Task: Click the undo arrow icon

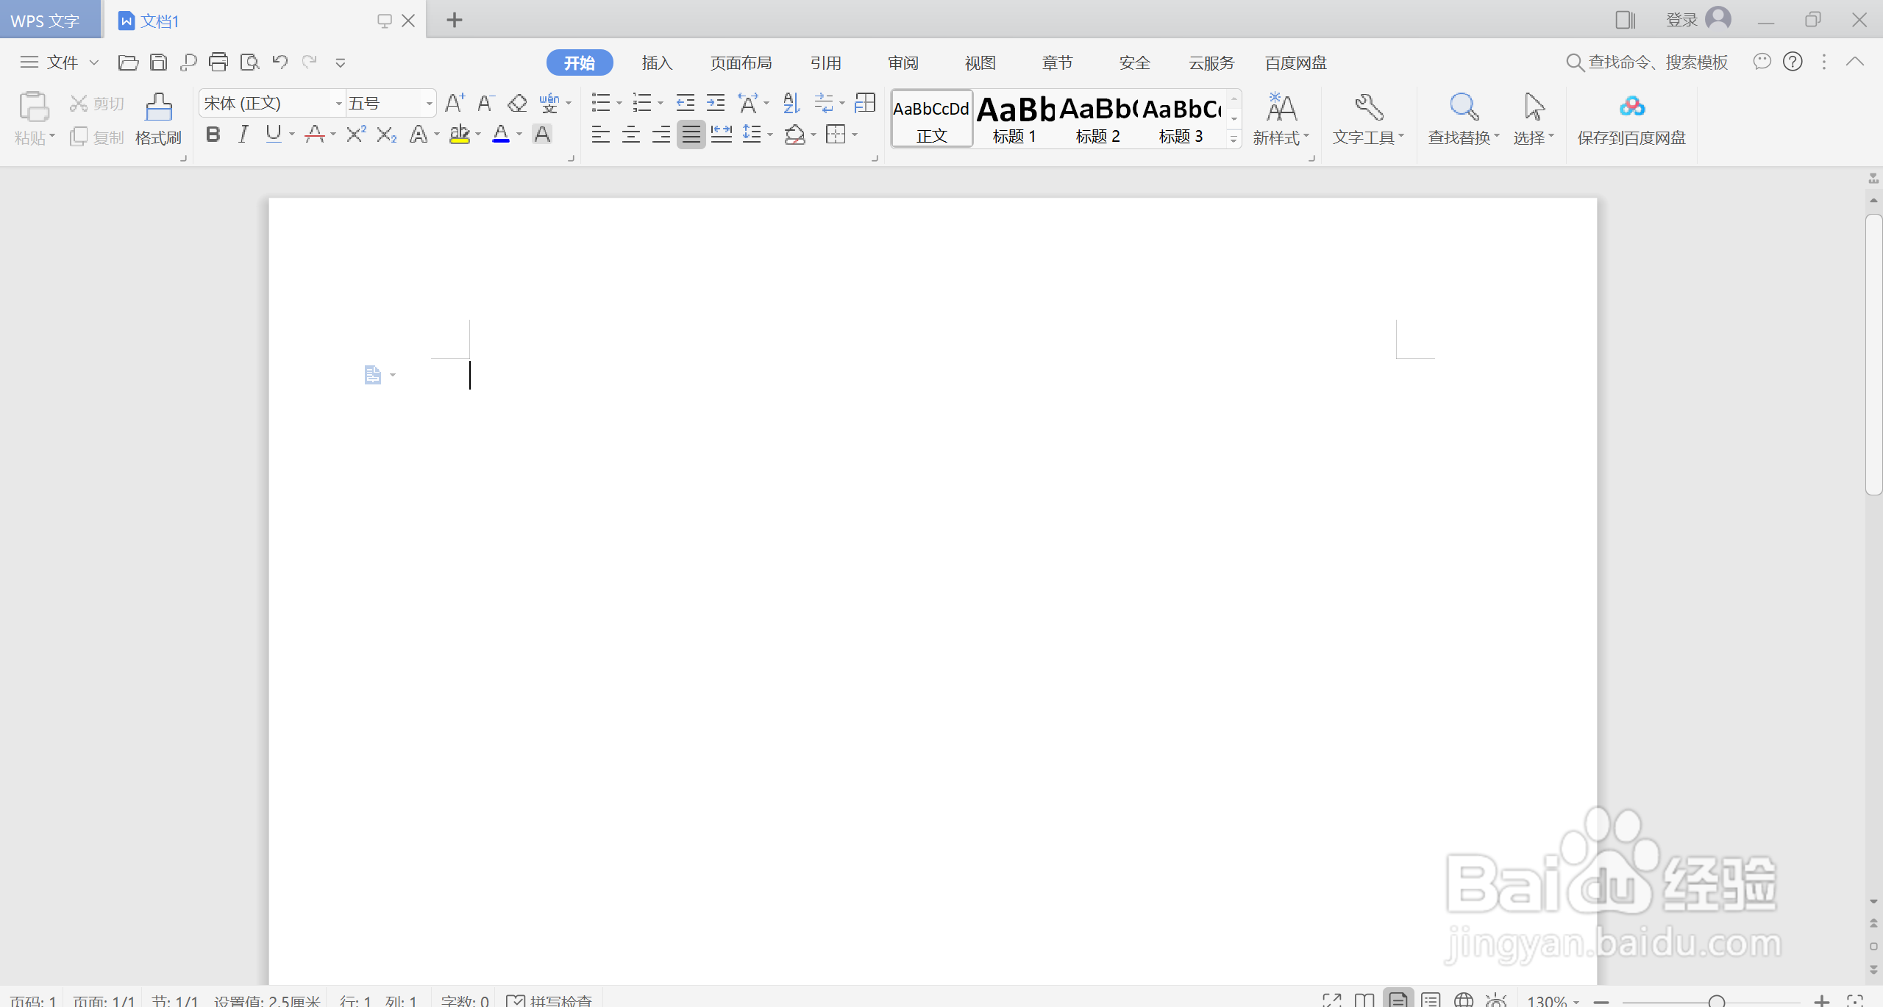Action: (x=280, y=62)
